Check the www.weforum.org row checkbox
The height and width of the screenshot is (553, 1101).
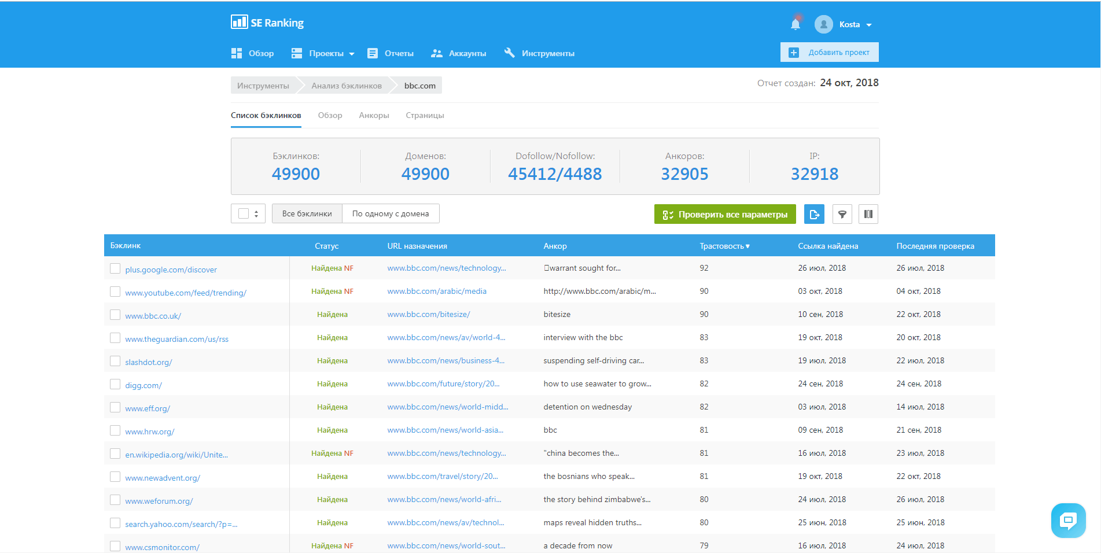coord(115,500)
